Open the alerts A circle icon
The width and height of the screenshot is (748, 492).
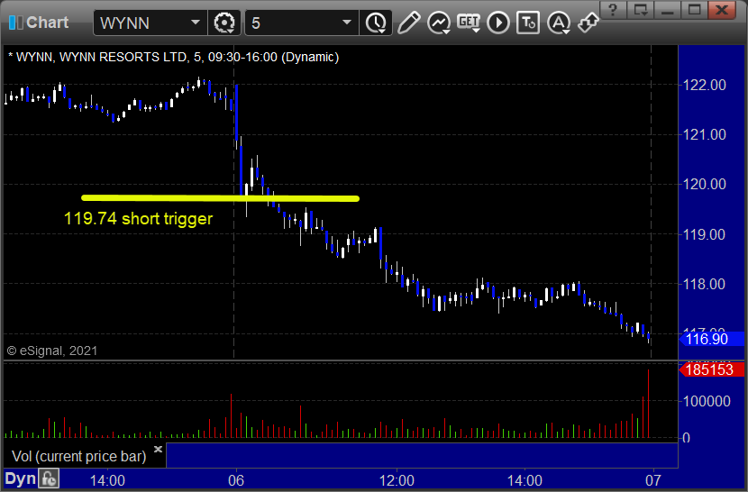pos(559,23)
